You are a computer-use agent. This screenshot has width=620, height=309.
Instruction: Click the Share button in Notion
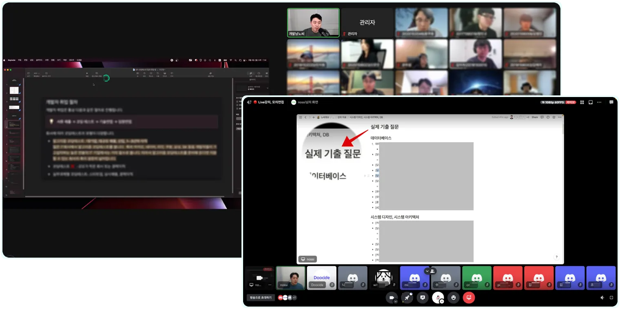(535, 117)
